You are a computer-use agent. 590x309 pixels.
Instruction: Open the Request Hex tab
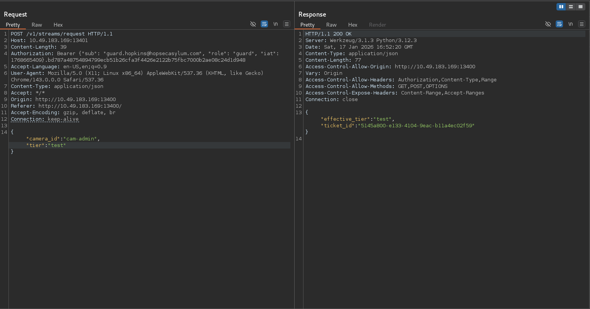point(58,25)
